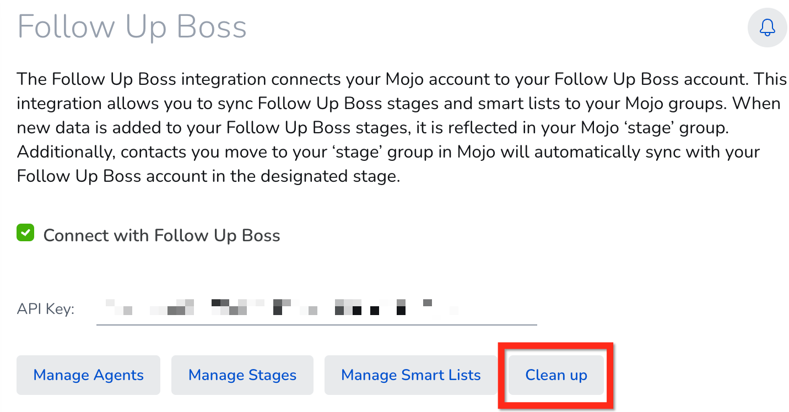This screenshot has height=412, width=789.
Task: Click the 'Connect with Follow Up Boss' label text
Action: pyautogui.click(x=161, y=236)
